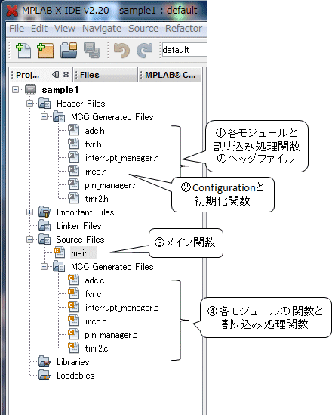
Task: Expand the Important Files folder
Action: (x=30, y=212)
